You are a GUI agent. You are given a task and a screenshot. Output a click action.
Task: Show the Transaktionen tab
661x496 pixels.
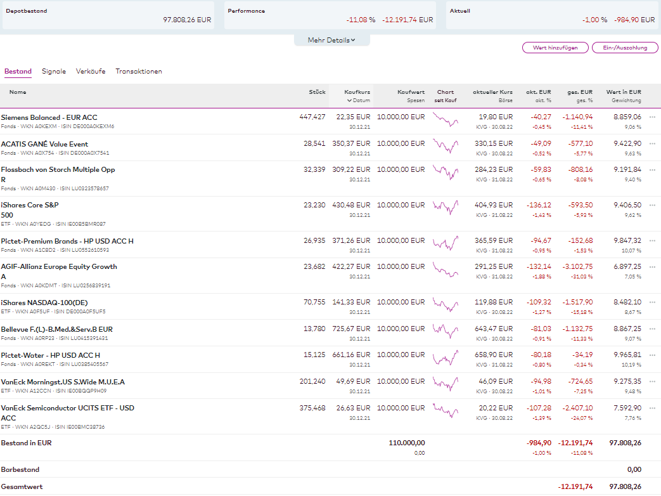click(x=139, y=72)
